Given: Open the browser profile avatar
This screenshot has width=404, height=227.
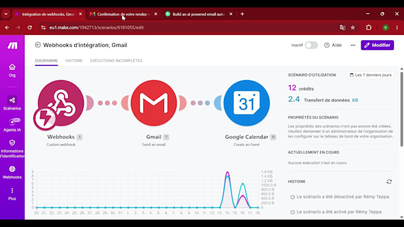Looking at the screenshot, I should coord(386,27).
